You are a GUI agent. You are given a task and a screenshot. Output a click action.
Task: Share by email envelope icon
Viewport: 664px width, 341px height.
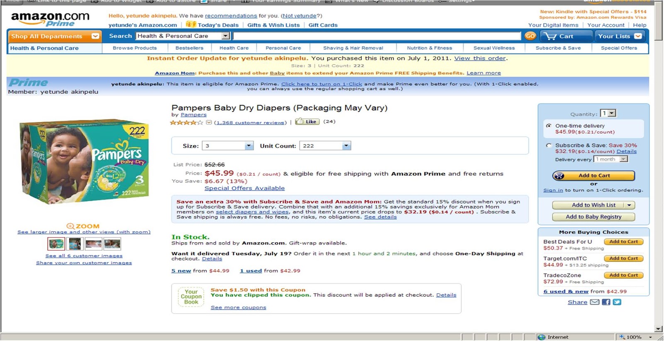click(x=595, y=302)
